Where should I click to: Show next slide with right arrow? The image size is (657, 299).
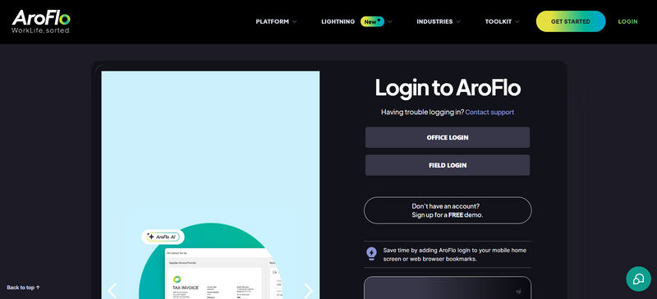click(x=309, y=290)
